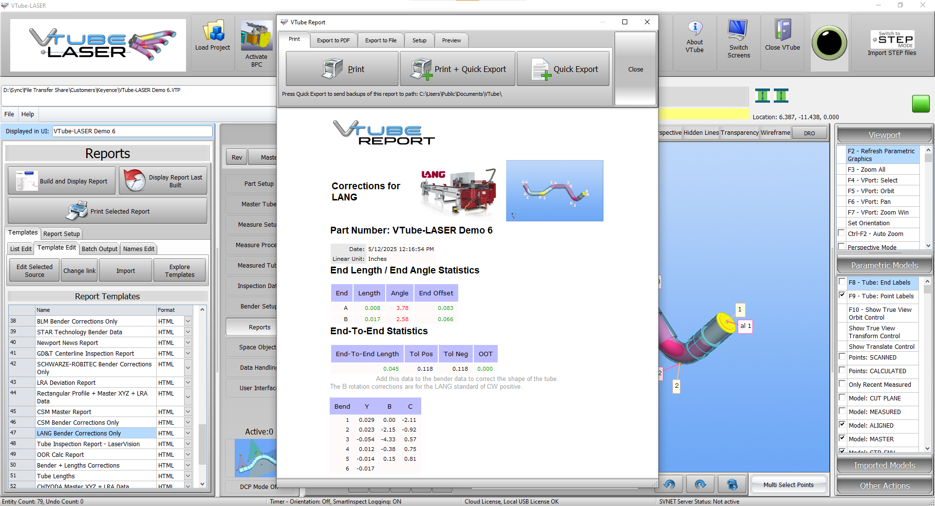Screen dimensions: 935x506
Task: Toggle Only Recent Measured checkbox
Action: coord(842,384)
